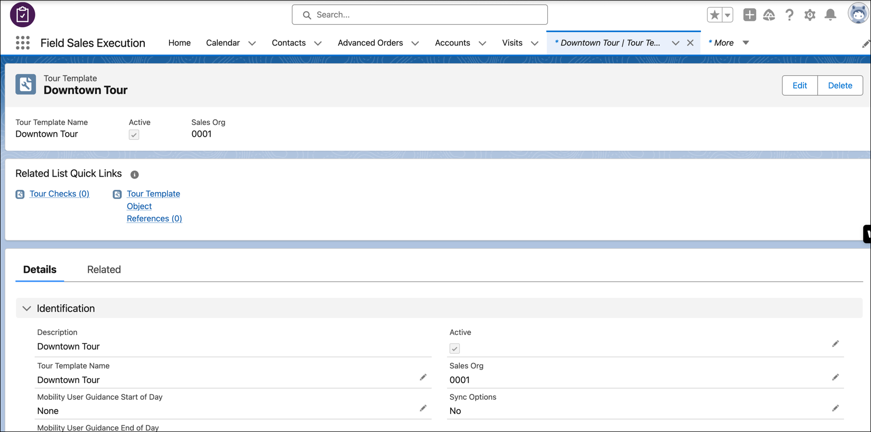Edit the Tour Template Name pencil icon

423,377
